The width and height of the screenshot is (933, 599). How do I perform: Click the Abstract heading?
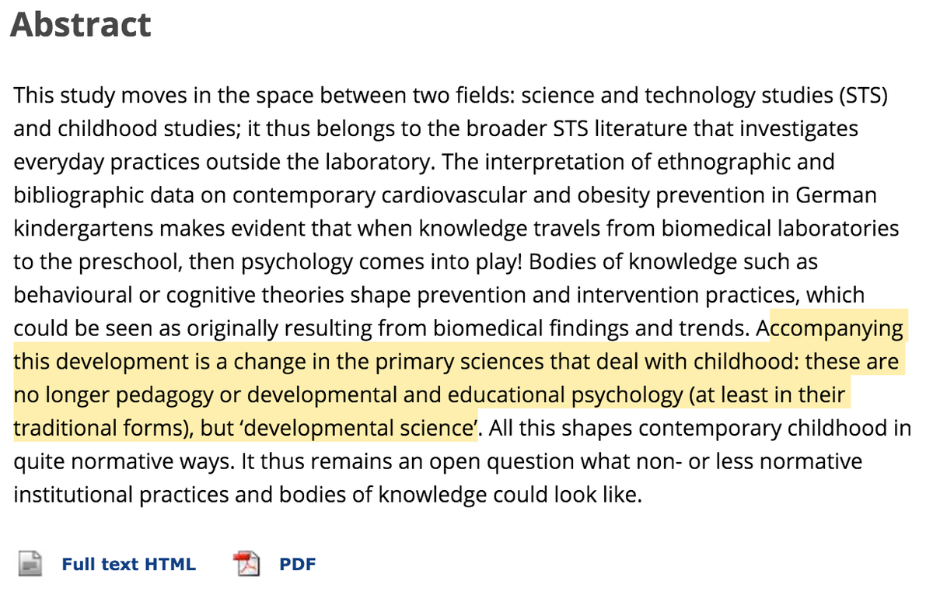(81, 25)
